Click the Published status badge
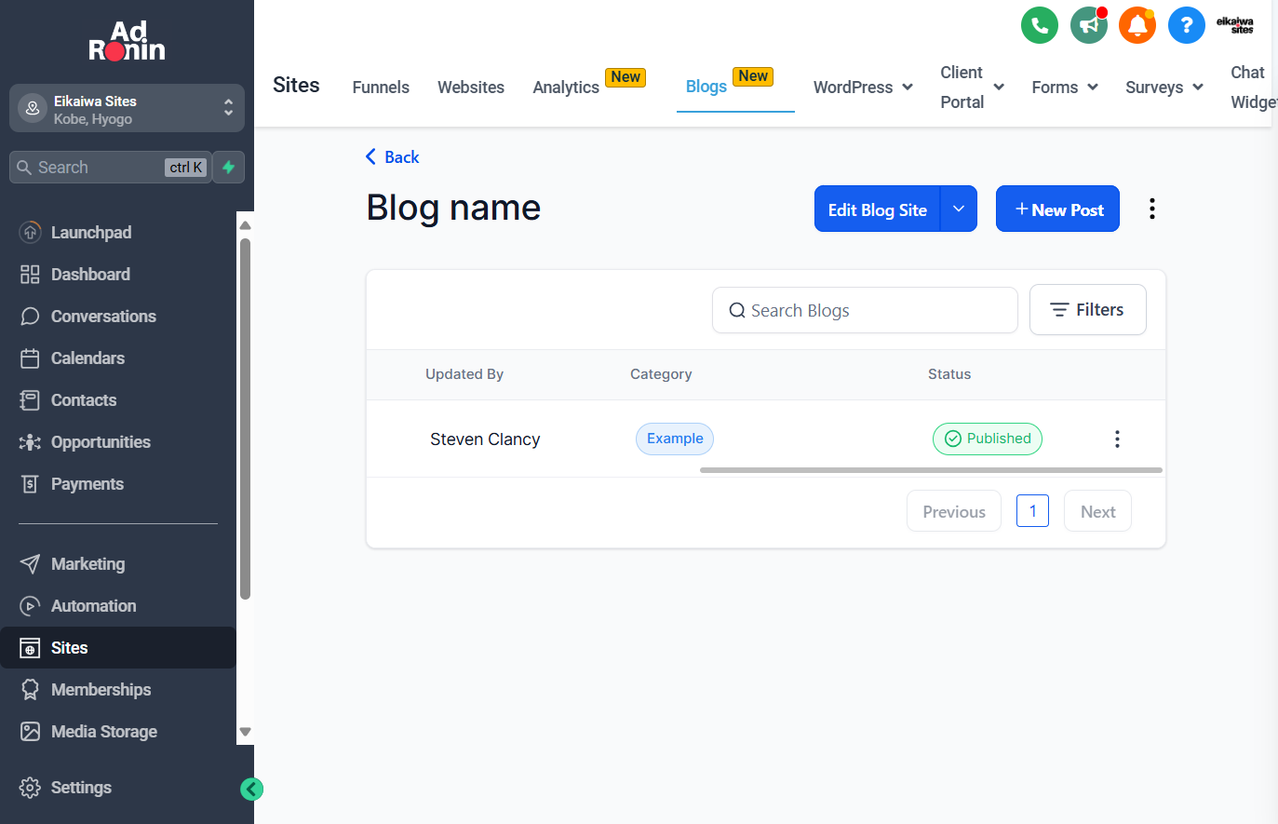This screenshot has height=824, width=1278. (988, 439)
